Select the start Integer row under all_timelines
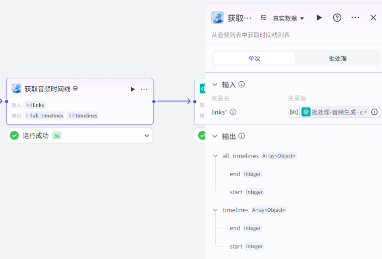The height and width of the screenshot is (259, 382). pyautogui.click(x=247, y=192)
